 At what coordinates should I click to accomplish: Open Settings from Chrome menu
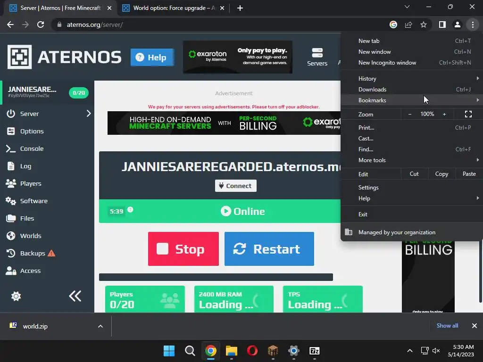click(x=411, y=188)
